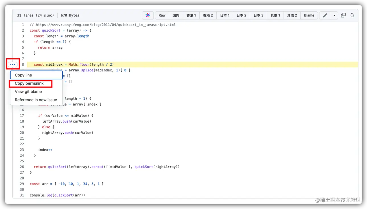Click the 日本 3 mirror button
The width and height of the screenshot is (367, 209).
(259, 15)
